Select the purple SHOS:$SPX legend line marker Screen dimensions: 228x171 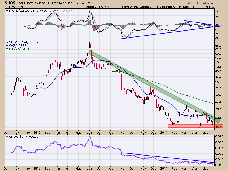pos(7,137)
